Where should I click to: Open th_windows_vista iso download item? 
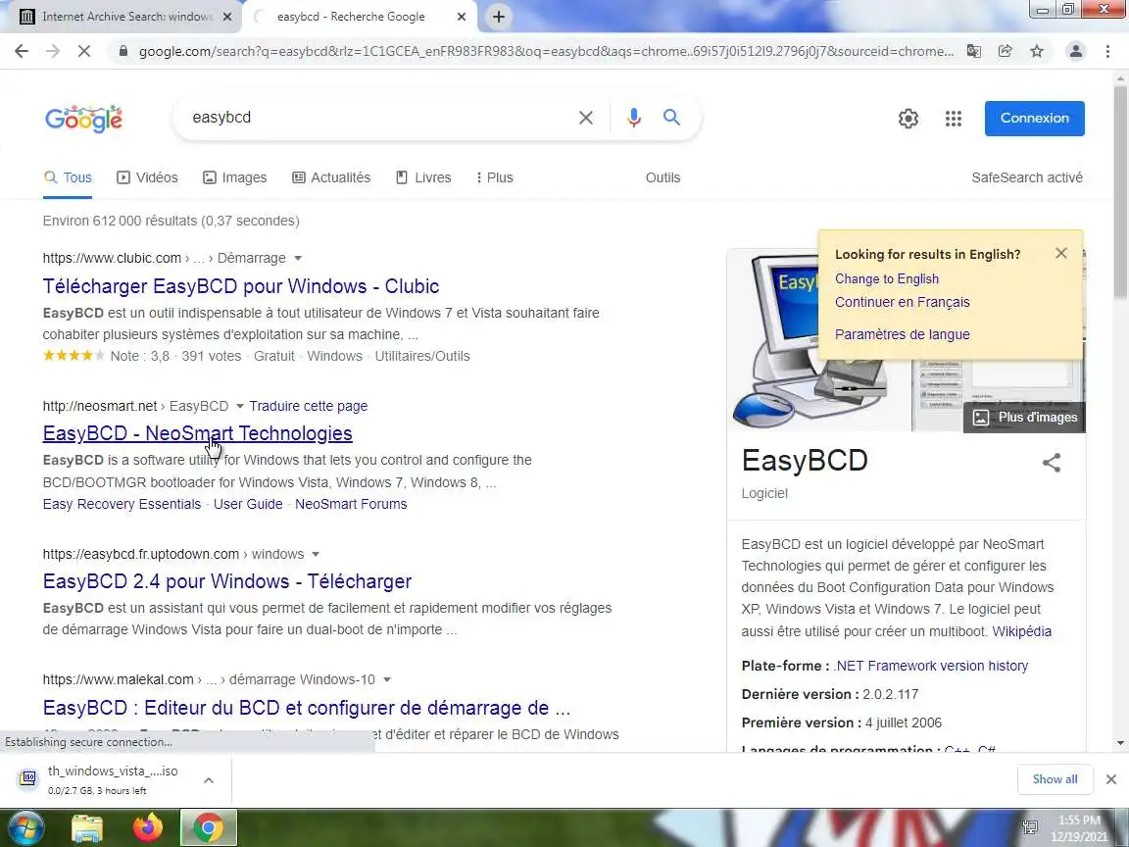tap(101, 780)
